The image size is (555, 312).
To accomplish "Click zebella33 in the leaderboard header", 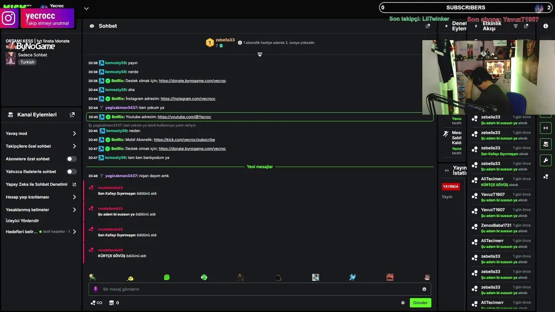I will point(225,40).
